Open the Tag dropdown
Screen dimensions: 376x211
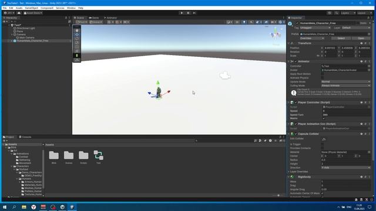pos(315,28)
